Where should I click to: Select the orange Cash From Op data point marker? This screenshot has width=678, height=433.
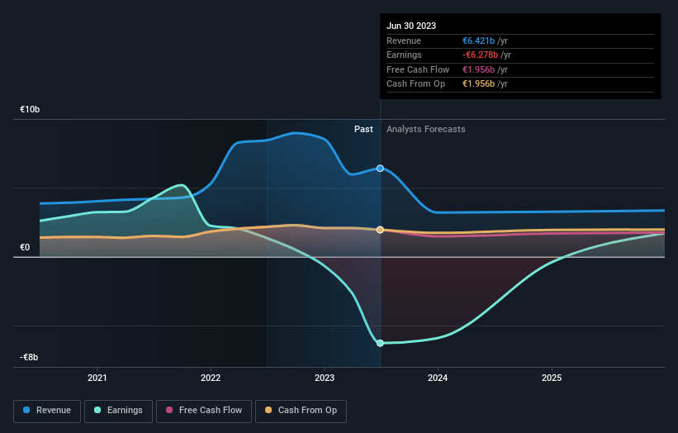tap(380, 230)
